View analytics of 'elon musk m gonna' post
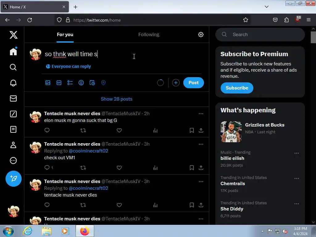This screenshot has width=316, height=237. point(155,131)
